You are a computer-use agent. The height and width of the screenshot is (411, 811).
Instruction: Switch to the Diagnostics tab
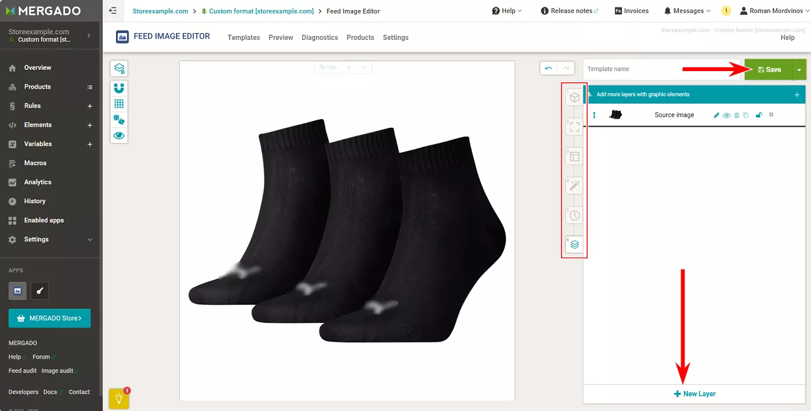320,37
